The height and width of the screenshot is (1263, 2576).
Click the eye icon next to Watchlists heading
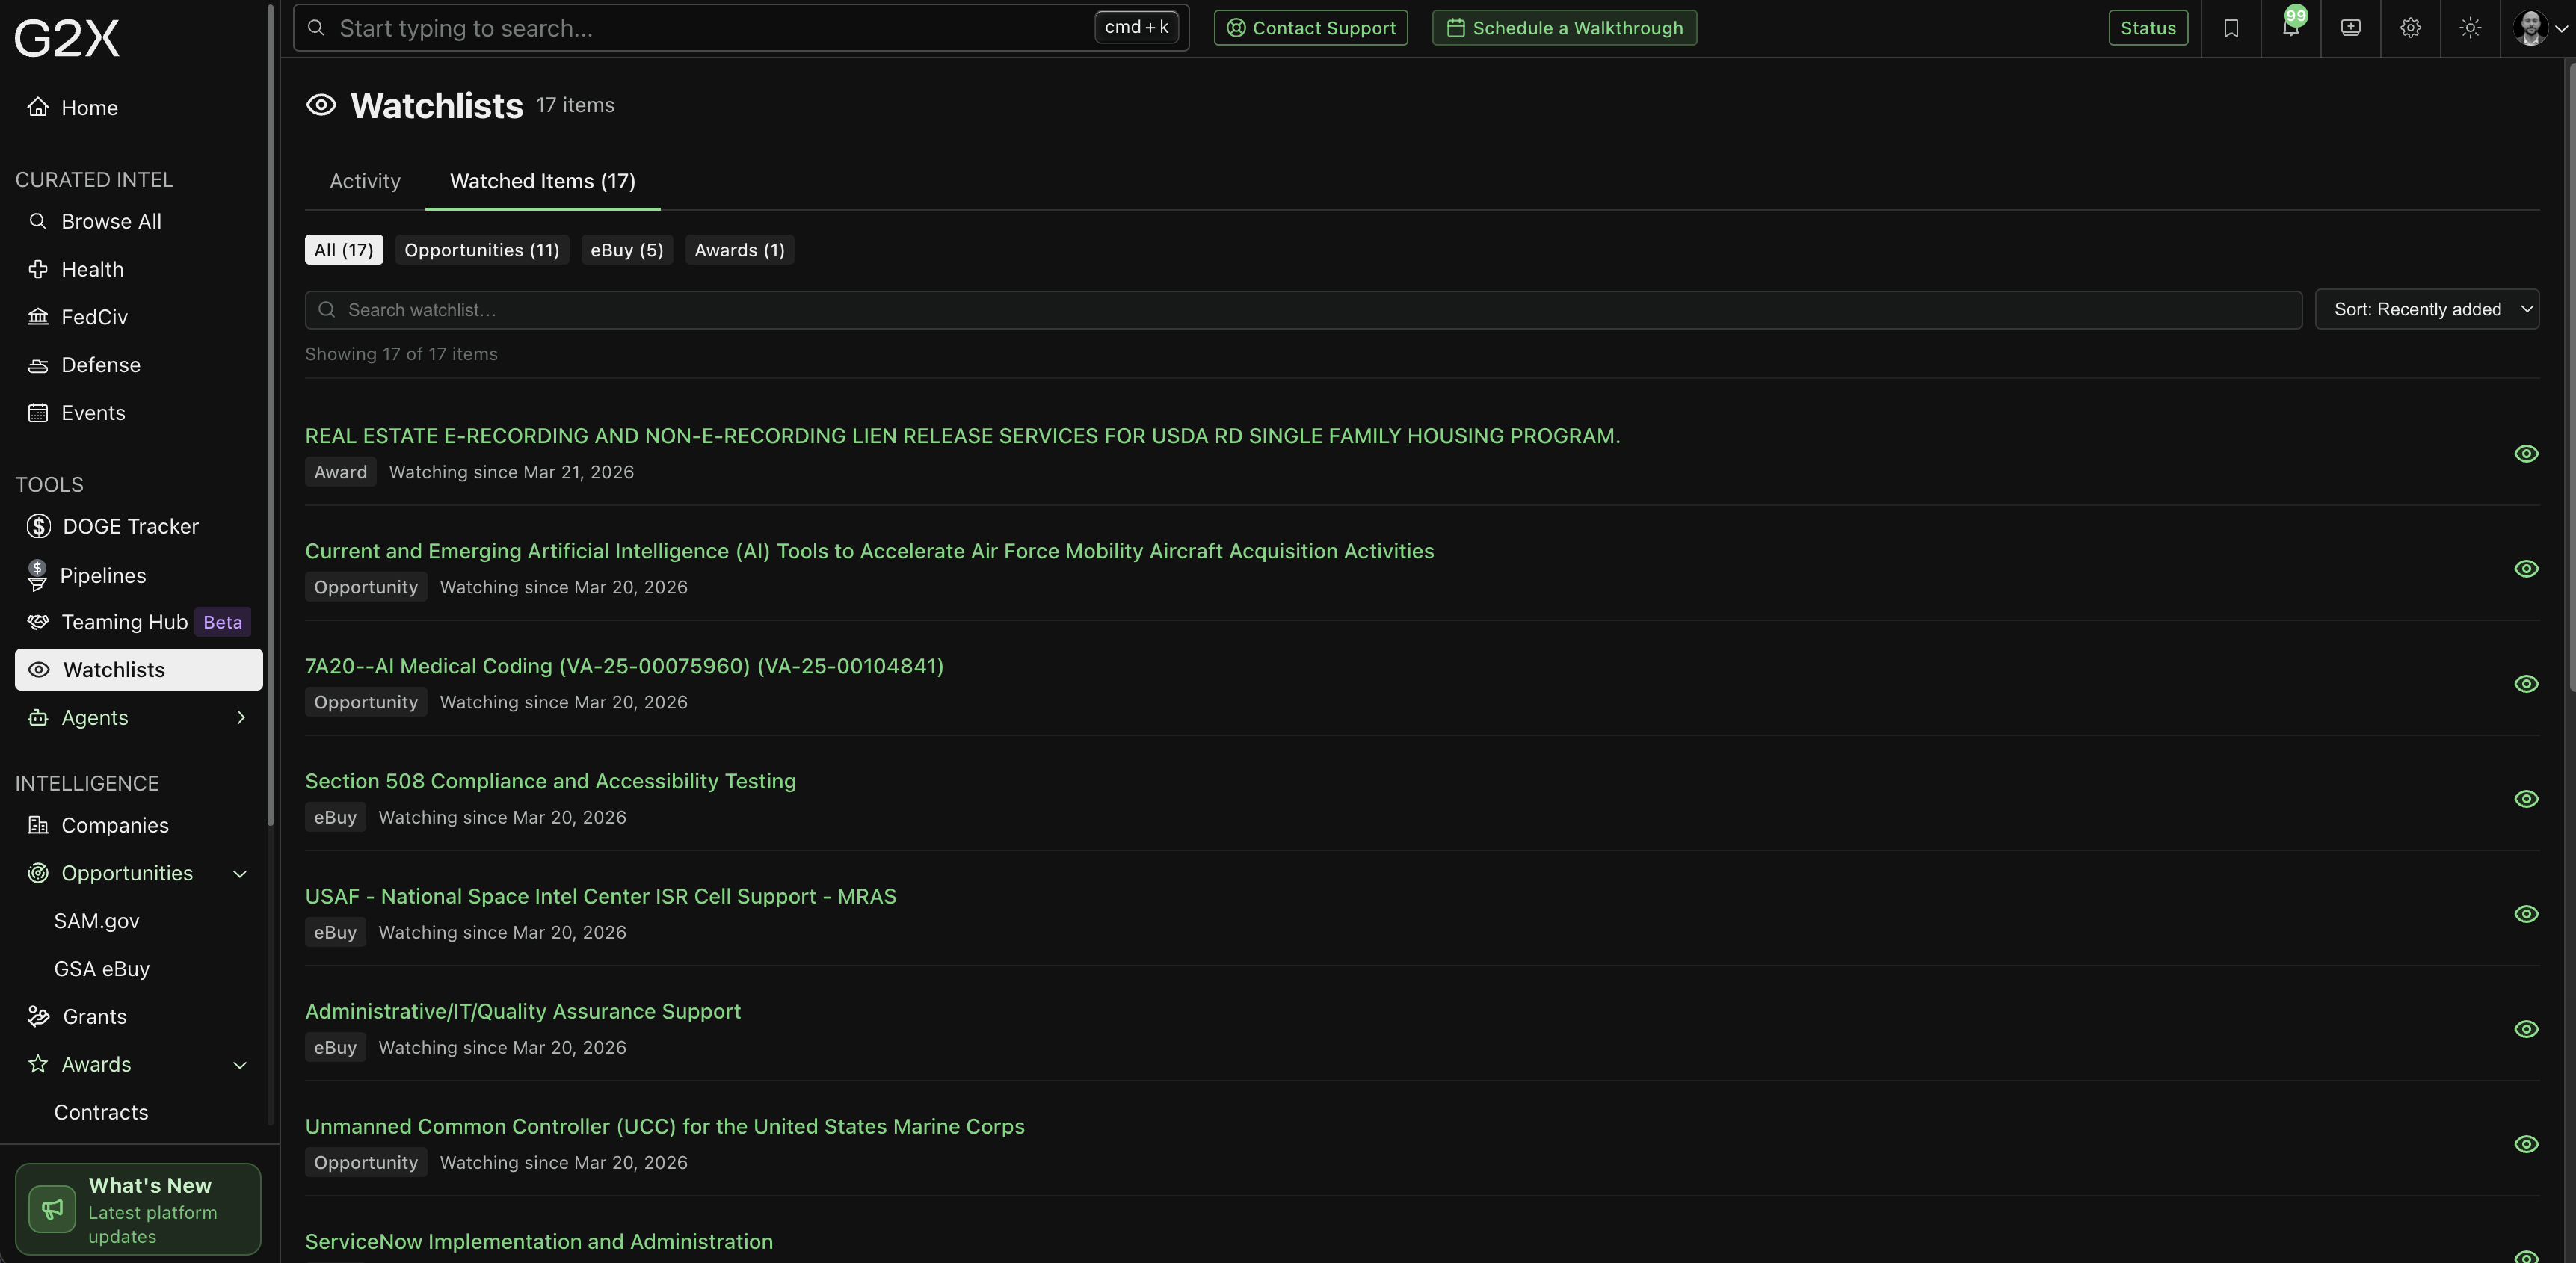[321, 105]
